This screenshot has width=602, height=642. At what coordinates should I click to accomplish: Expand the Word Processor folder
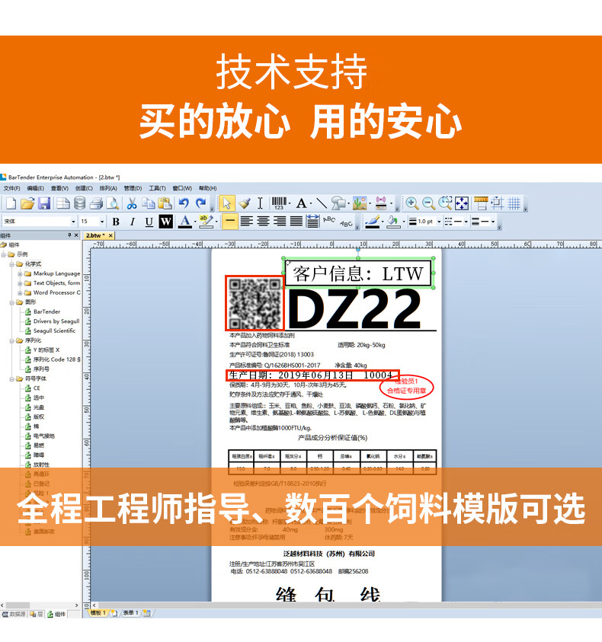(20, 292)
